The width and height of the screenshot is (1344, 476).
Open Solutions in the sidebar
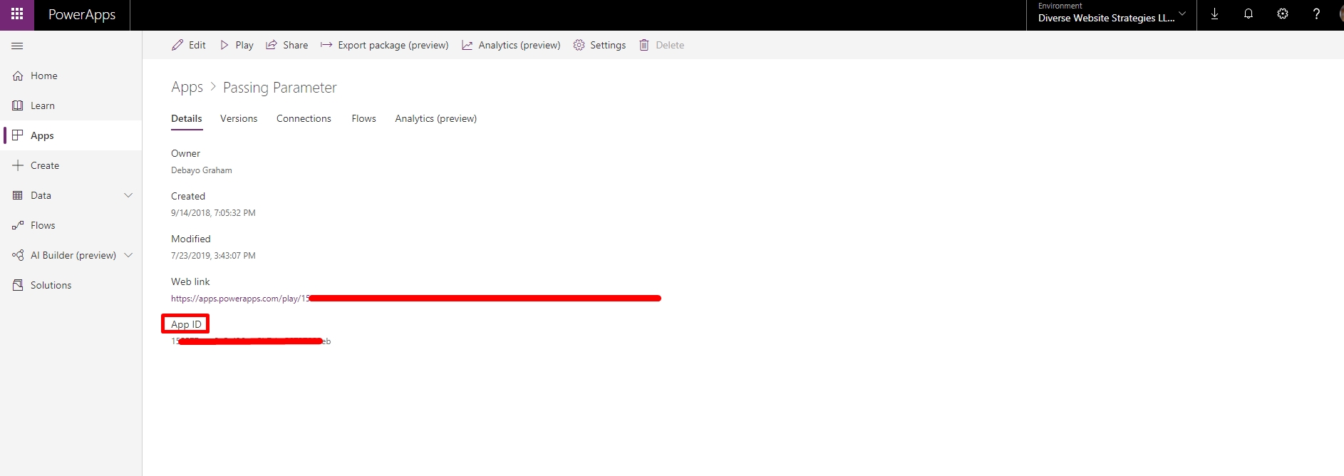(x=71, y=285)
